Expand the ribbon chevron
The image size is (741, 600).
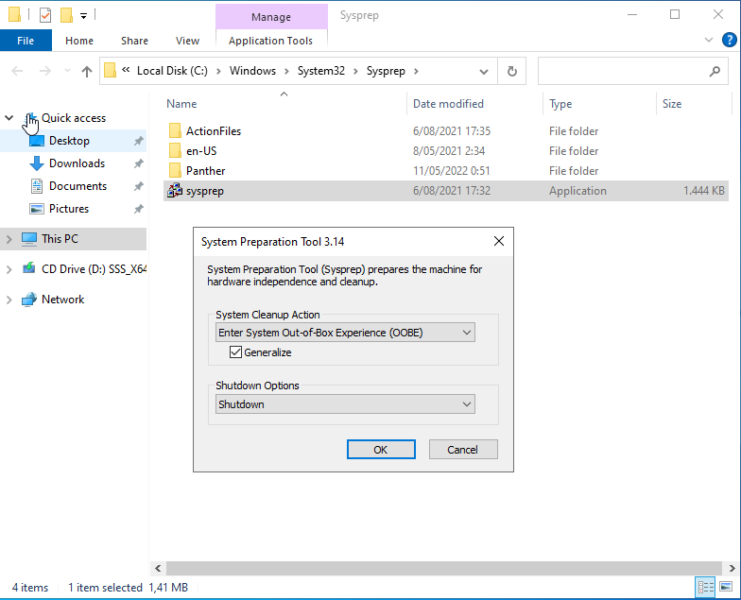pyautogui.click(x=709, y=40)
